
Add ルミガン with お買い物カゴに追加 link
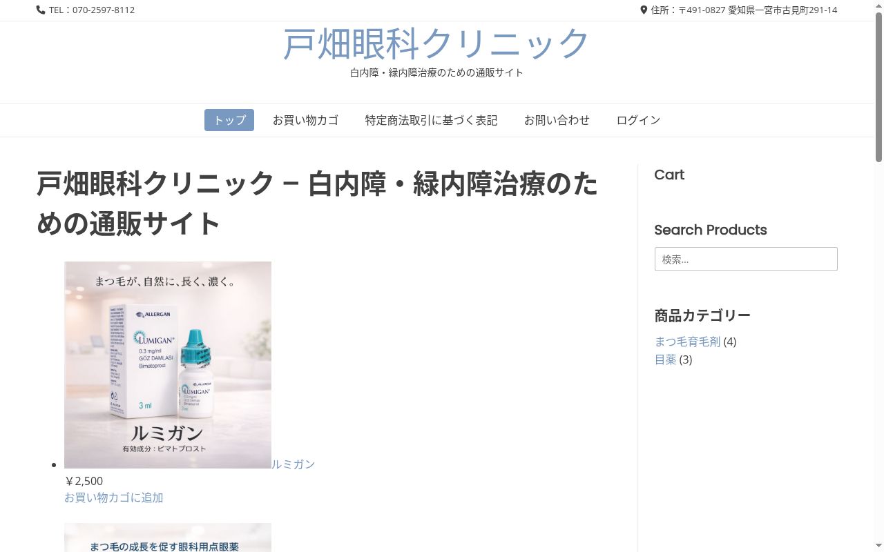[x=114, y=497]
